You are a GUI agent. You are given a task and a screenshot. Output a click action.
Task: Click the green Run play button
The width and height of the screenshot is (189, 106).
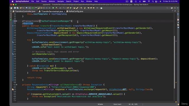(x=53, y=8)
